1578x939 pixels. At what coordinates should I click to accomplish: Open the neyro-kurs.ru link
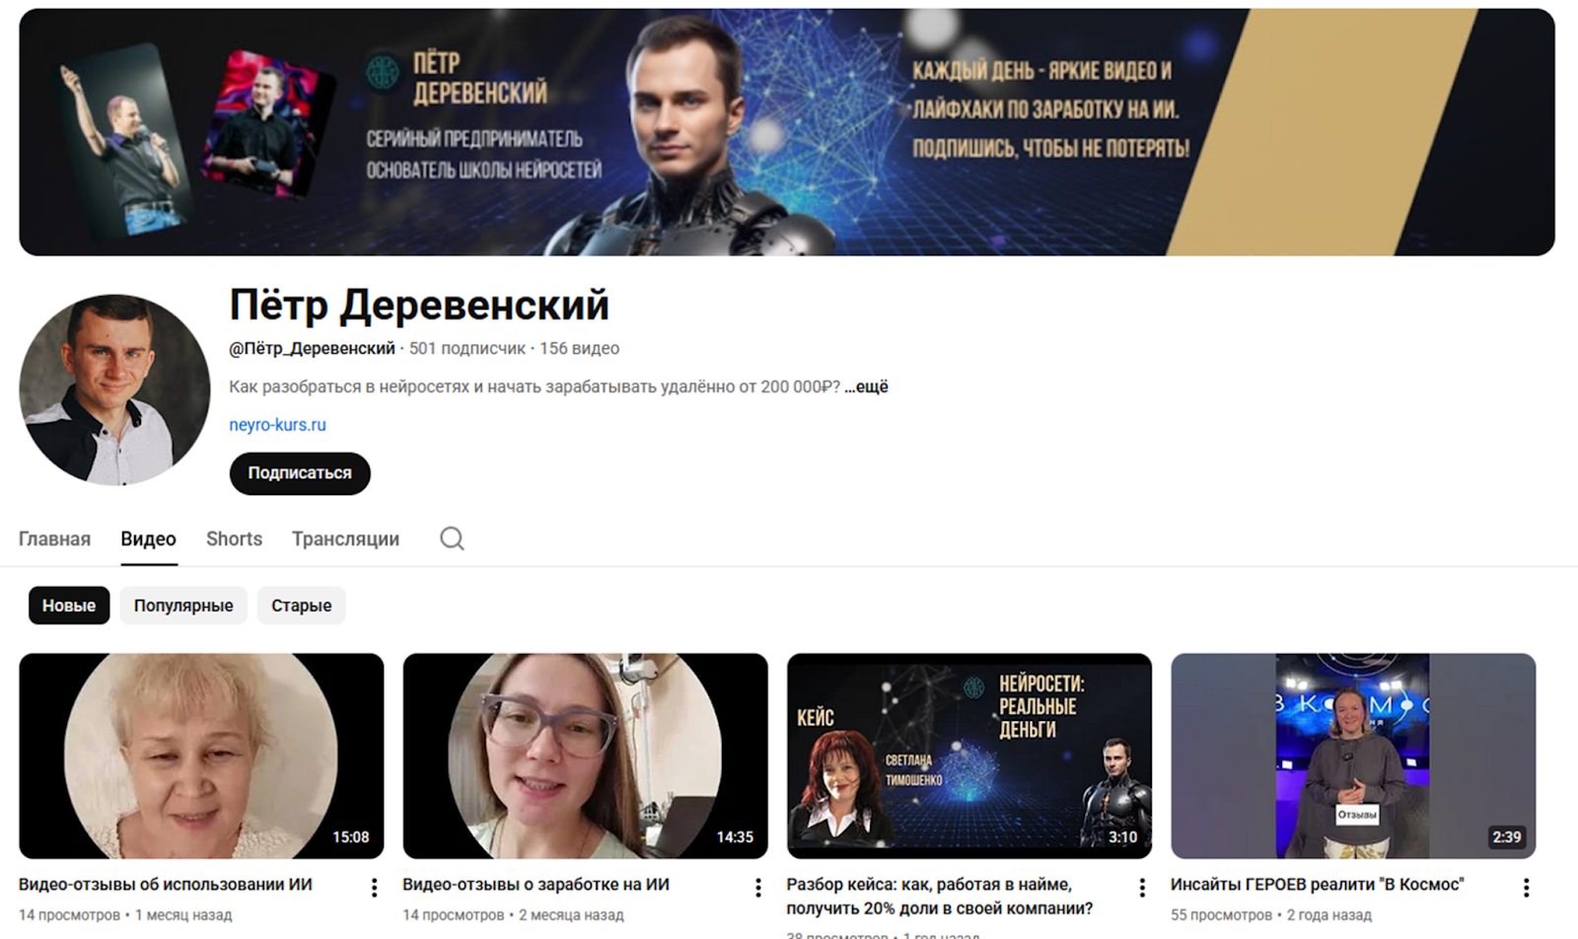[x=277, y=425]
